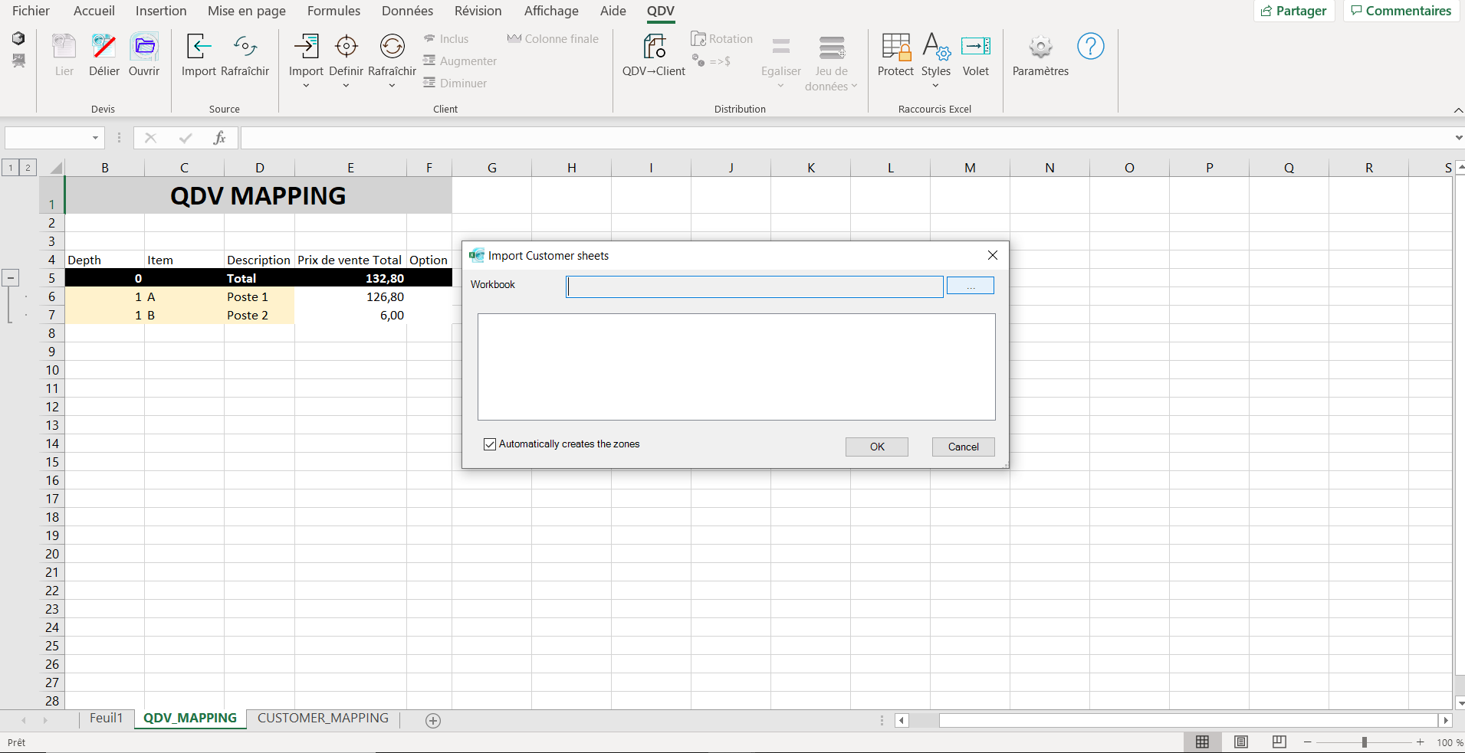Open the Accueil ribbon tab
This screenshot has width=1465, height=753.
pos(94,11)
